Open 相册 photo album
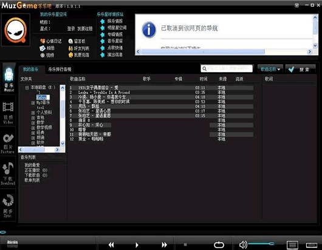322x250 pixels. pyautogui.click(x=47, y=48)
